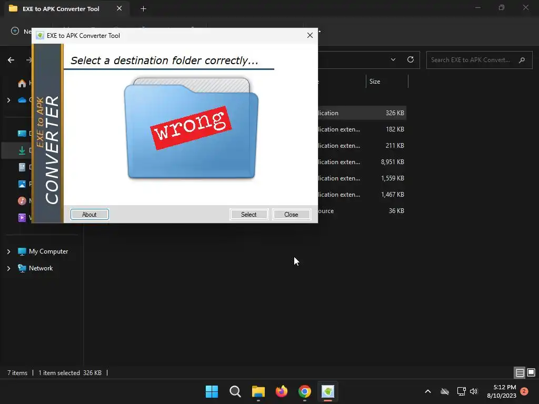This screenshot has height=404, width=539.
Task: Open Android converter app taskbar icon
Action: (327, 391)
